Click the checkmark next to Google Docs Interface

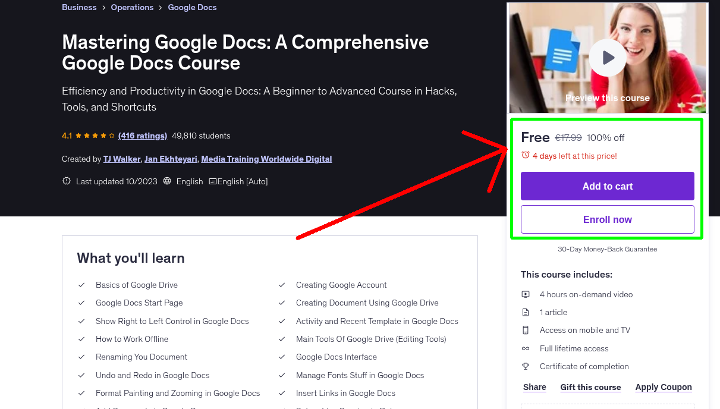click(x=282, y=357)
